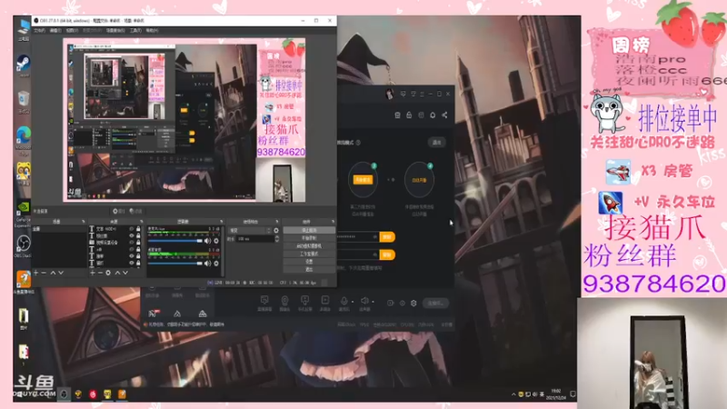Image resolution: width=727 pixels, height=409 pixels.
Task: Click the transition duration stepper arrows
Action: click(x=277, y=239)
